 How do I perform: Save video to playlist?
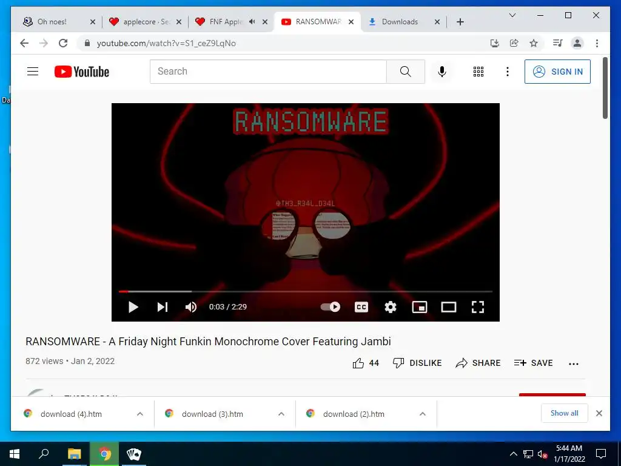pyautogui.click(x=533, y=363)
